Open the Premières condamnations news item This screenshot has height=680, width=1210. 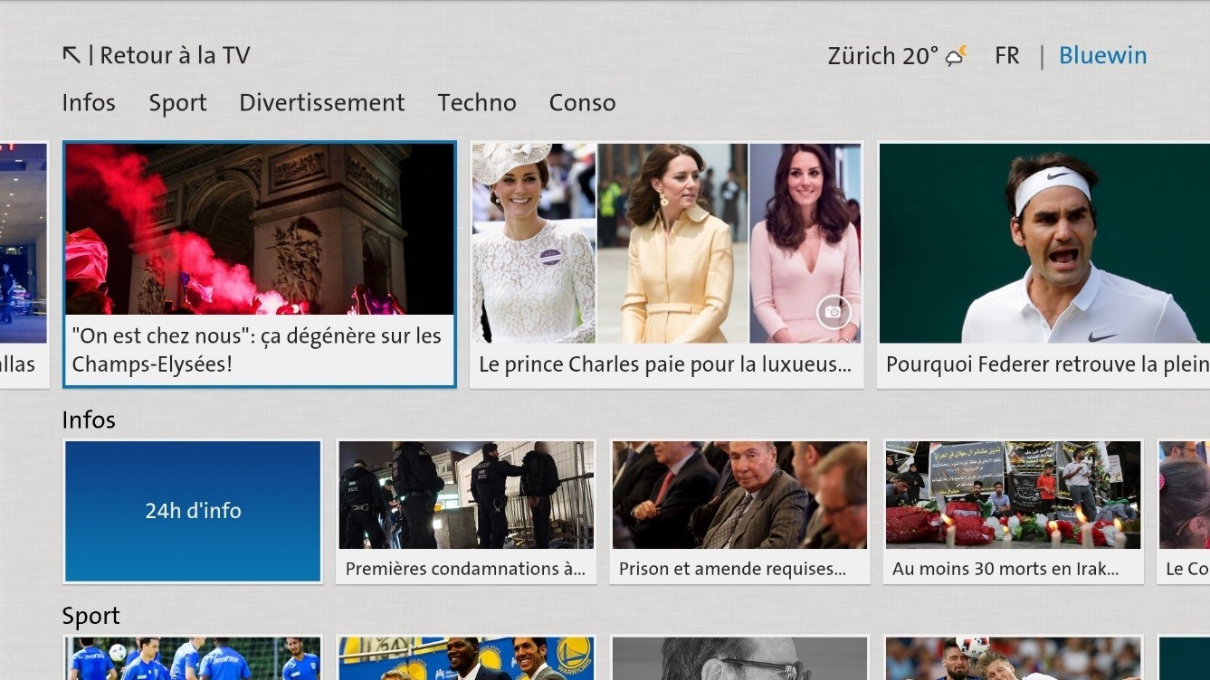pyautogui.click(x=466, y=511)
